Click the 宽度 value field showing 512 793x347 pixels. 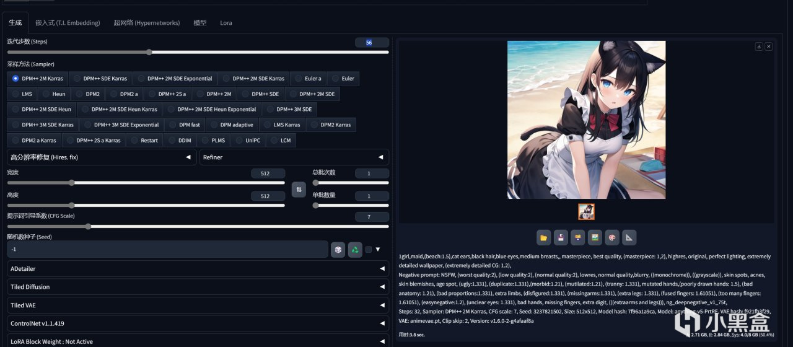click(x=268, y=173)
